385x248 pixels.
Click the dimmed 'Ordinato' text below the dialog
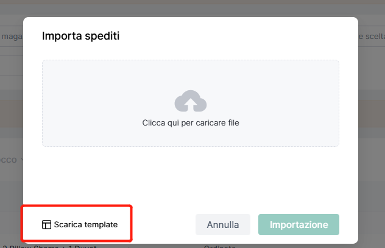pyautogui.click(x=220, y=246)
